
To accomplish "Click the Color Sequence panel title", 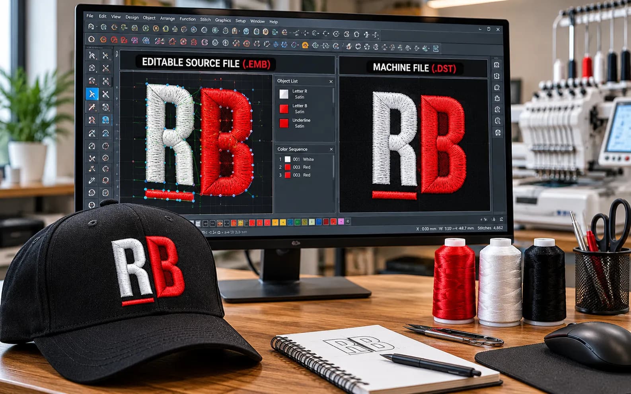I will coord(292,149).
